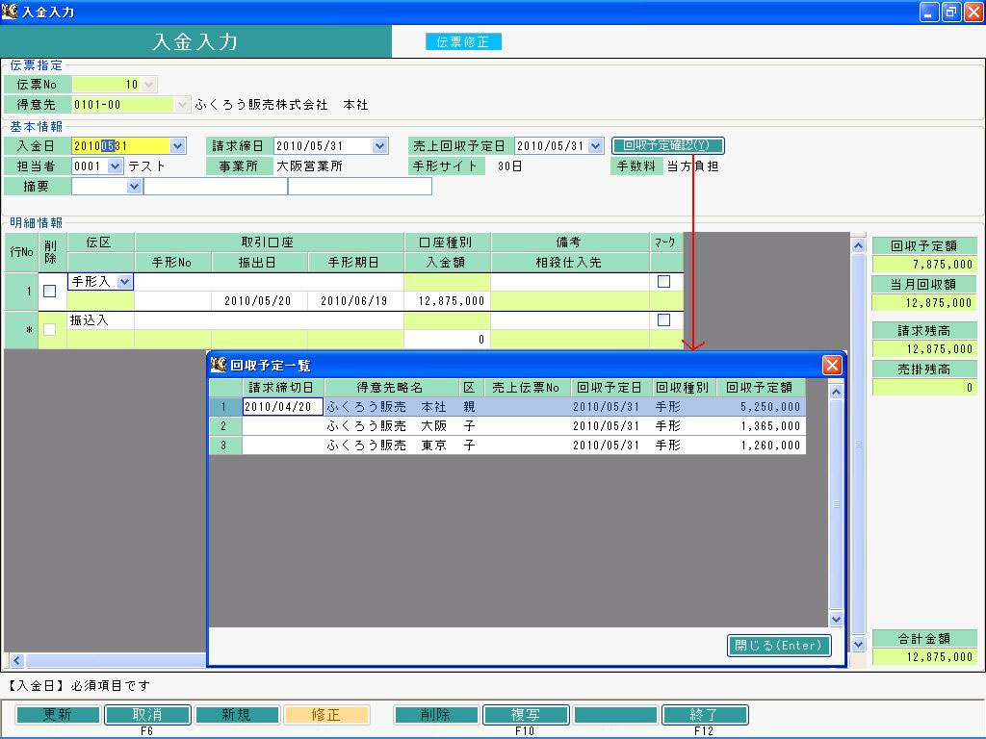Click the 入金入力 title bar app icon
The height and width of the screenshot is (739, 986).
tap(10, 11)
